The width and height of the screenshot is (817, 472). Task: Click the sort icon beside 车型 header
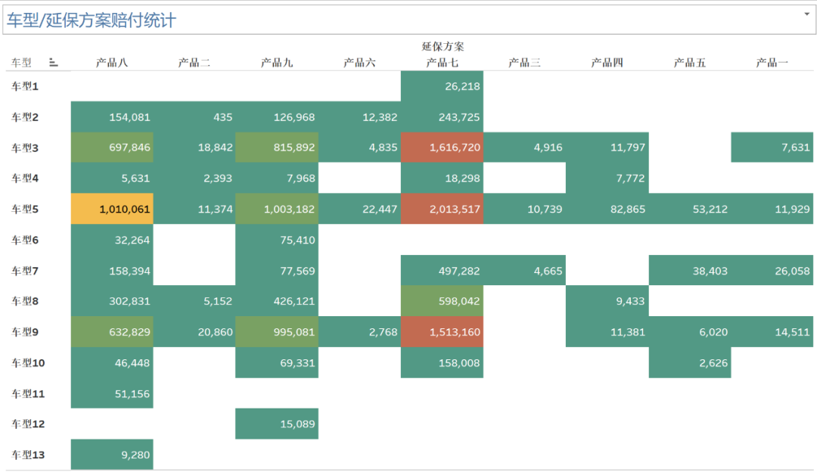point(54,63)
